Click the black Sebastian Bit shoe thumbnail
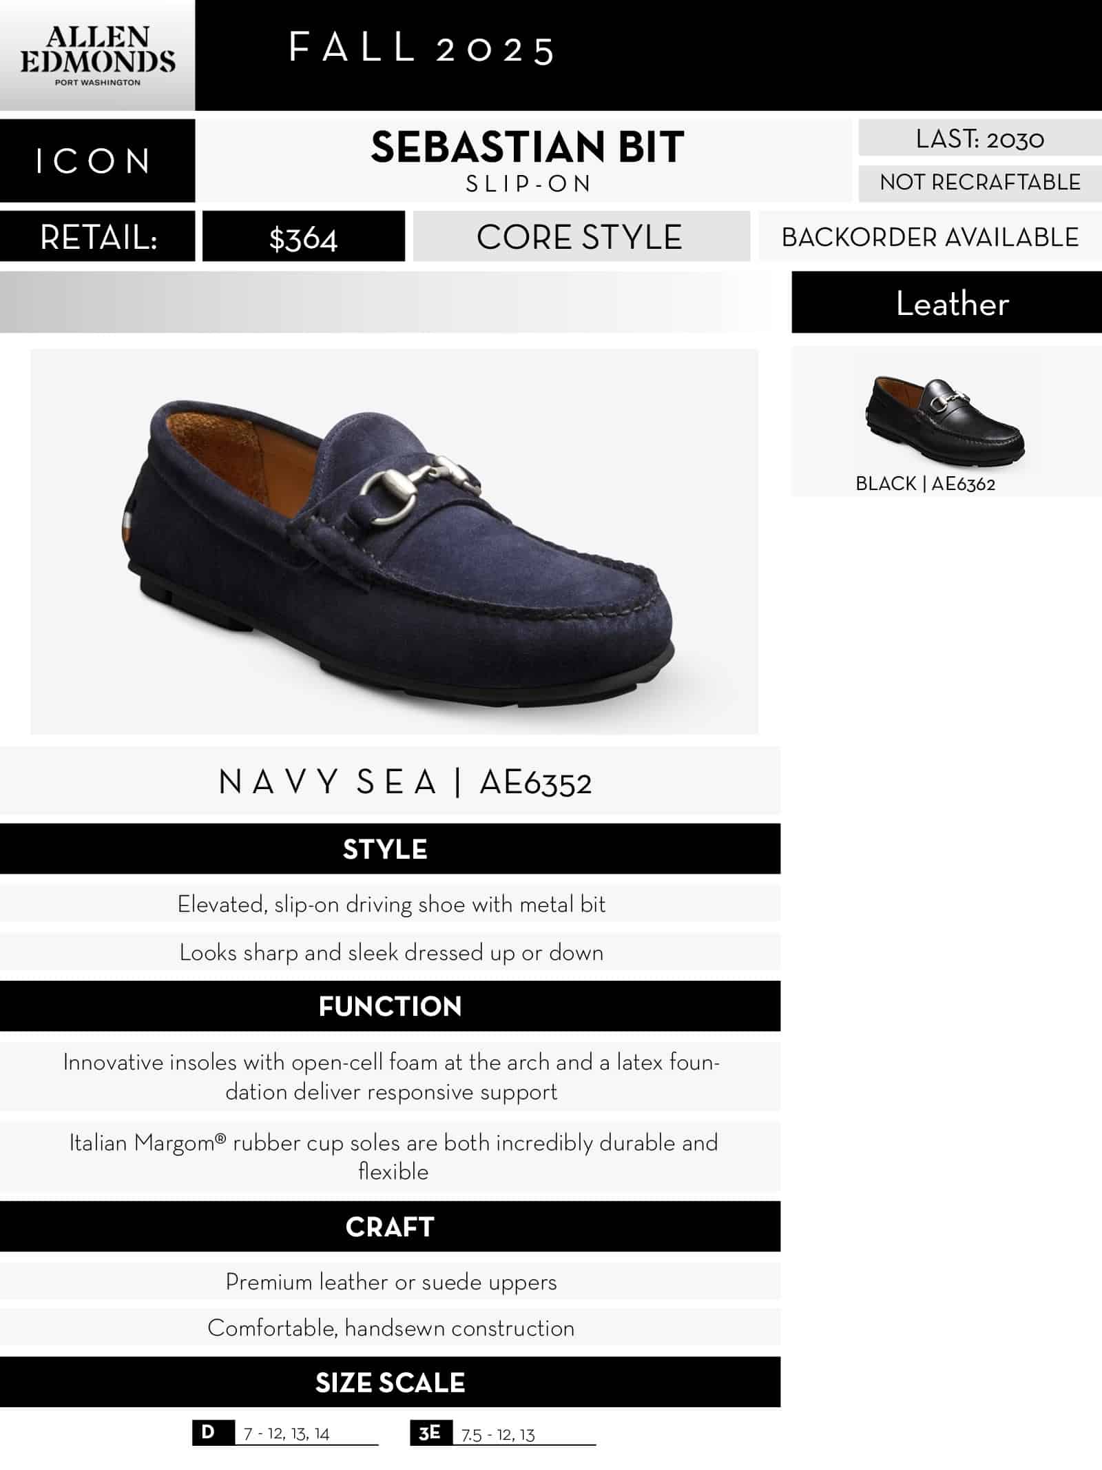Screen dimensions: 1102x1470 (x=945, y=419)
